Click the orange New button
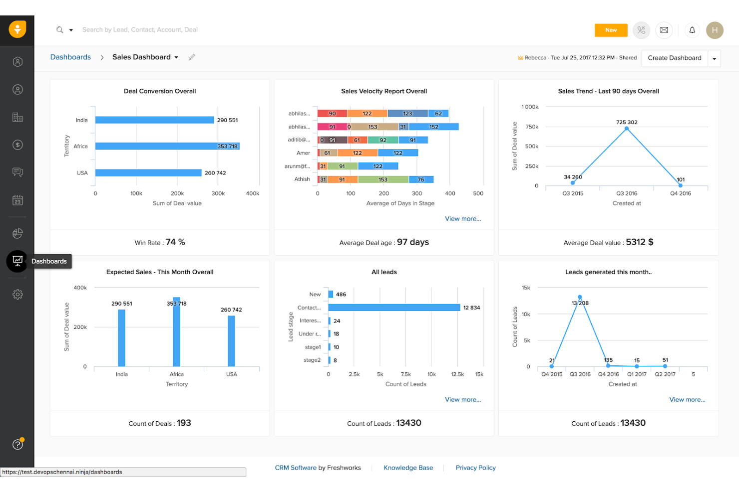 [611, 30]
